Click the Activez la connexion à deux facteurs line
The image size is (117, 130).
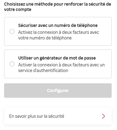pyautogui.click(x=59, y=32)
